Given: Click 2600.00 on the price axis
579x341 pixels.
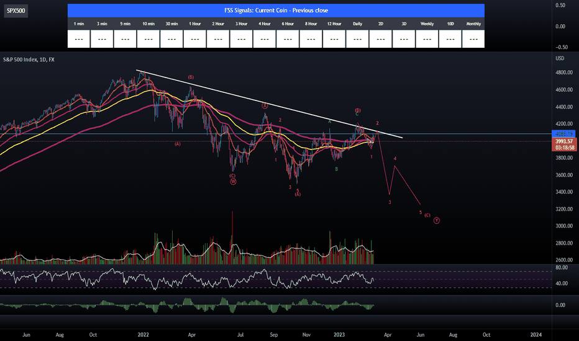Looking at the screenshot, I should point(564,260).
